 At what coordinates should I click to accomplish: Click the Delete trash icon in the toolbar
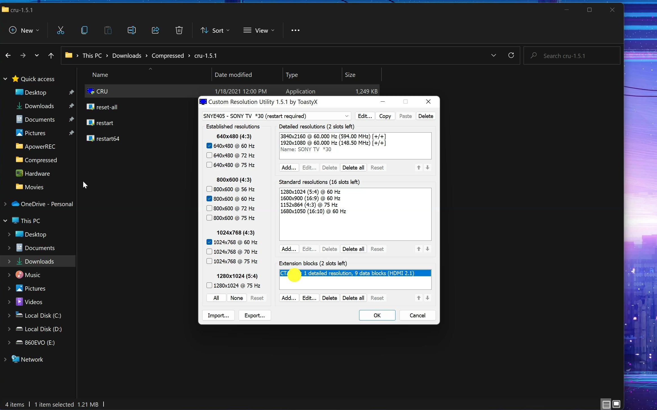tap(179, 30)
